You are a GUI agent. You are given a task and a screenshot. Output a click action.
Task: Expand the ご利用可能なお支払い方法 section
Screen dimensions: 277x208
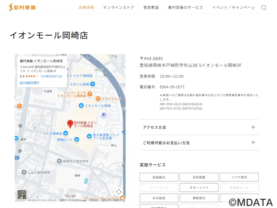199,142
